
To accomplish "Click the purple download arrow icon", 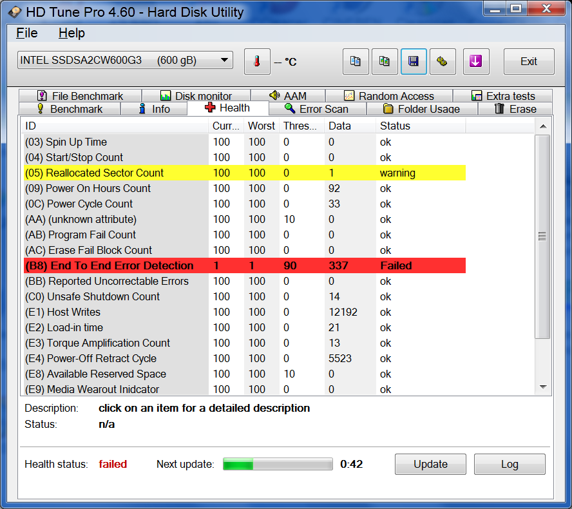I will (475, 61).
